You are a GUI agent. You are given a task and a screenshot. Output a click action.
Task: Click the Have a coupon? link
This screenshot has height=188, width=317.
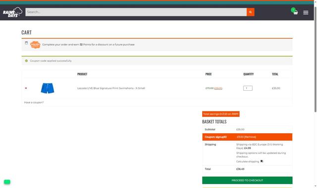tap(34, 102)
